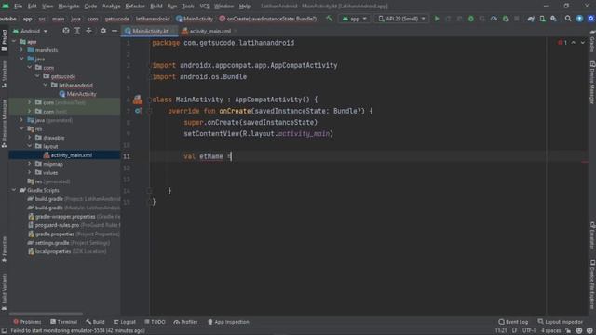Click Attach Debugger to Android Process icon
596x335 pixels.
point(506,19)
